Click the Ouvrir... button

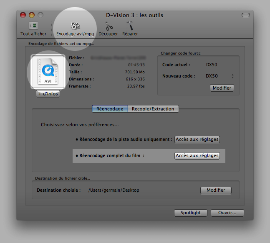click(227, 213)
